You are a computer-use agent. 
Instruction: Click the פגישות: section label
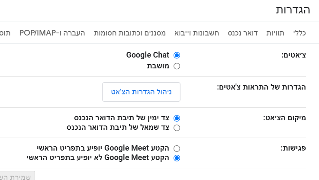click(293, 148)
